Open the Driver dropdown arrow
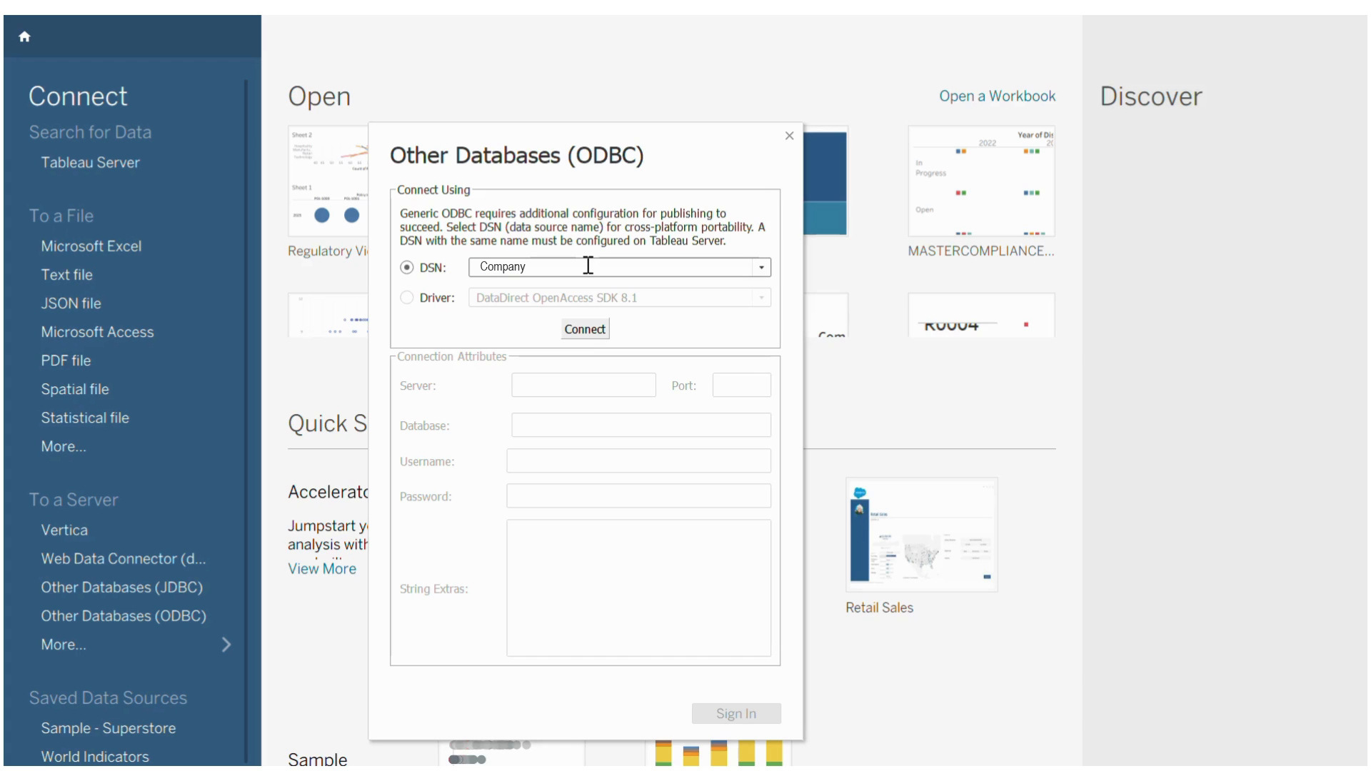 (x=761, y=298)
